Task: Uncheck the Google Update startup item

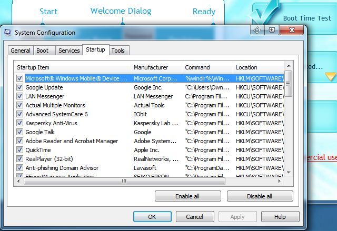Action: (x=19, y=87)
